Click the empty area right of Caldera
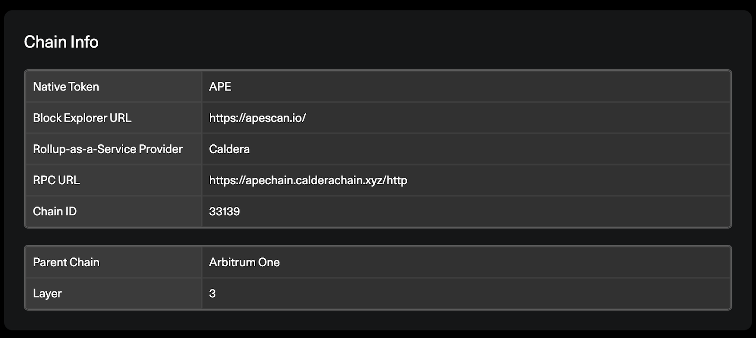Screen dimensions: 756x338 click(x=490, y=149)
